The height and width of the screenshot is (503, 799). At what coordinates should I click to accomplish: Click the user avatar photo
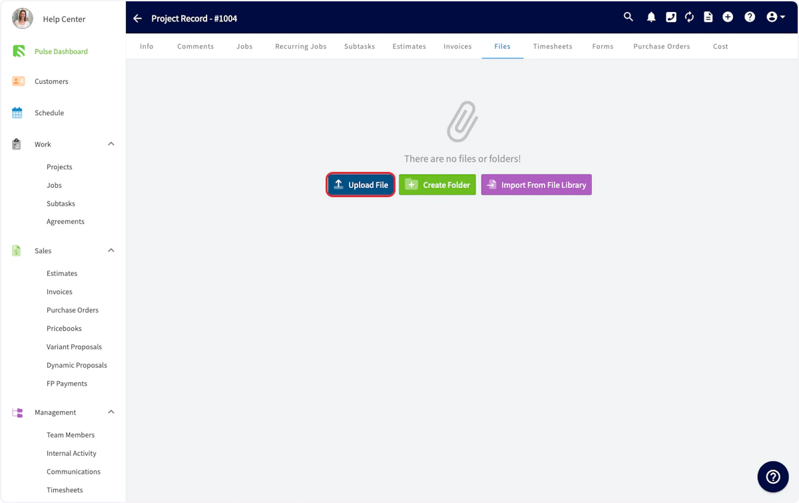[23, 19]
